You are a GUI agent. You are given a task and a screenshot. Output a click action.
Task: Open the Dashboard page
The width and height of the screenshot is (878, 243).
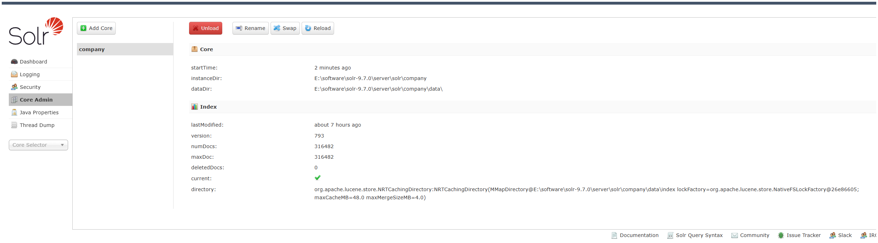point(33,62)
